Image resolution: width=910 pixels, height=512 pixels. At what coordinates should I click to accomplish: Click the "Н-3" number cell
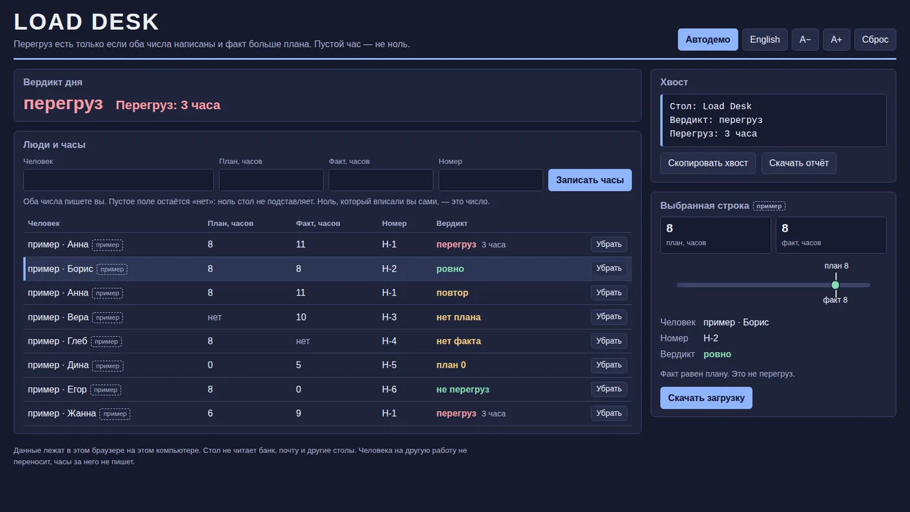coord(389,317)
